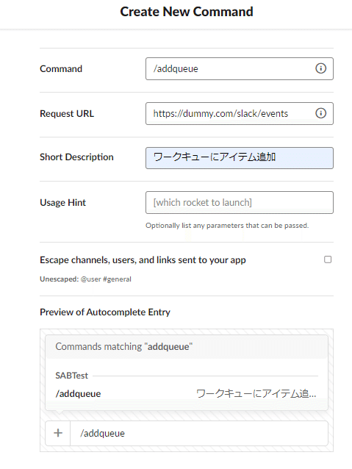
Task: Click the info icon in Request URL field
Action: click(x=320, y=113)
